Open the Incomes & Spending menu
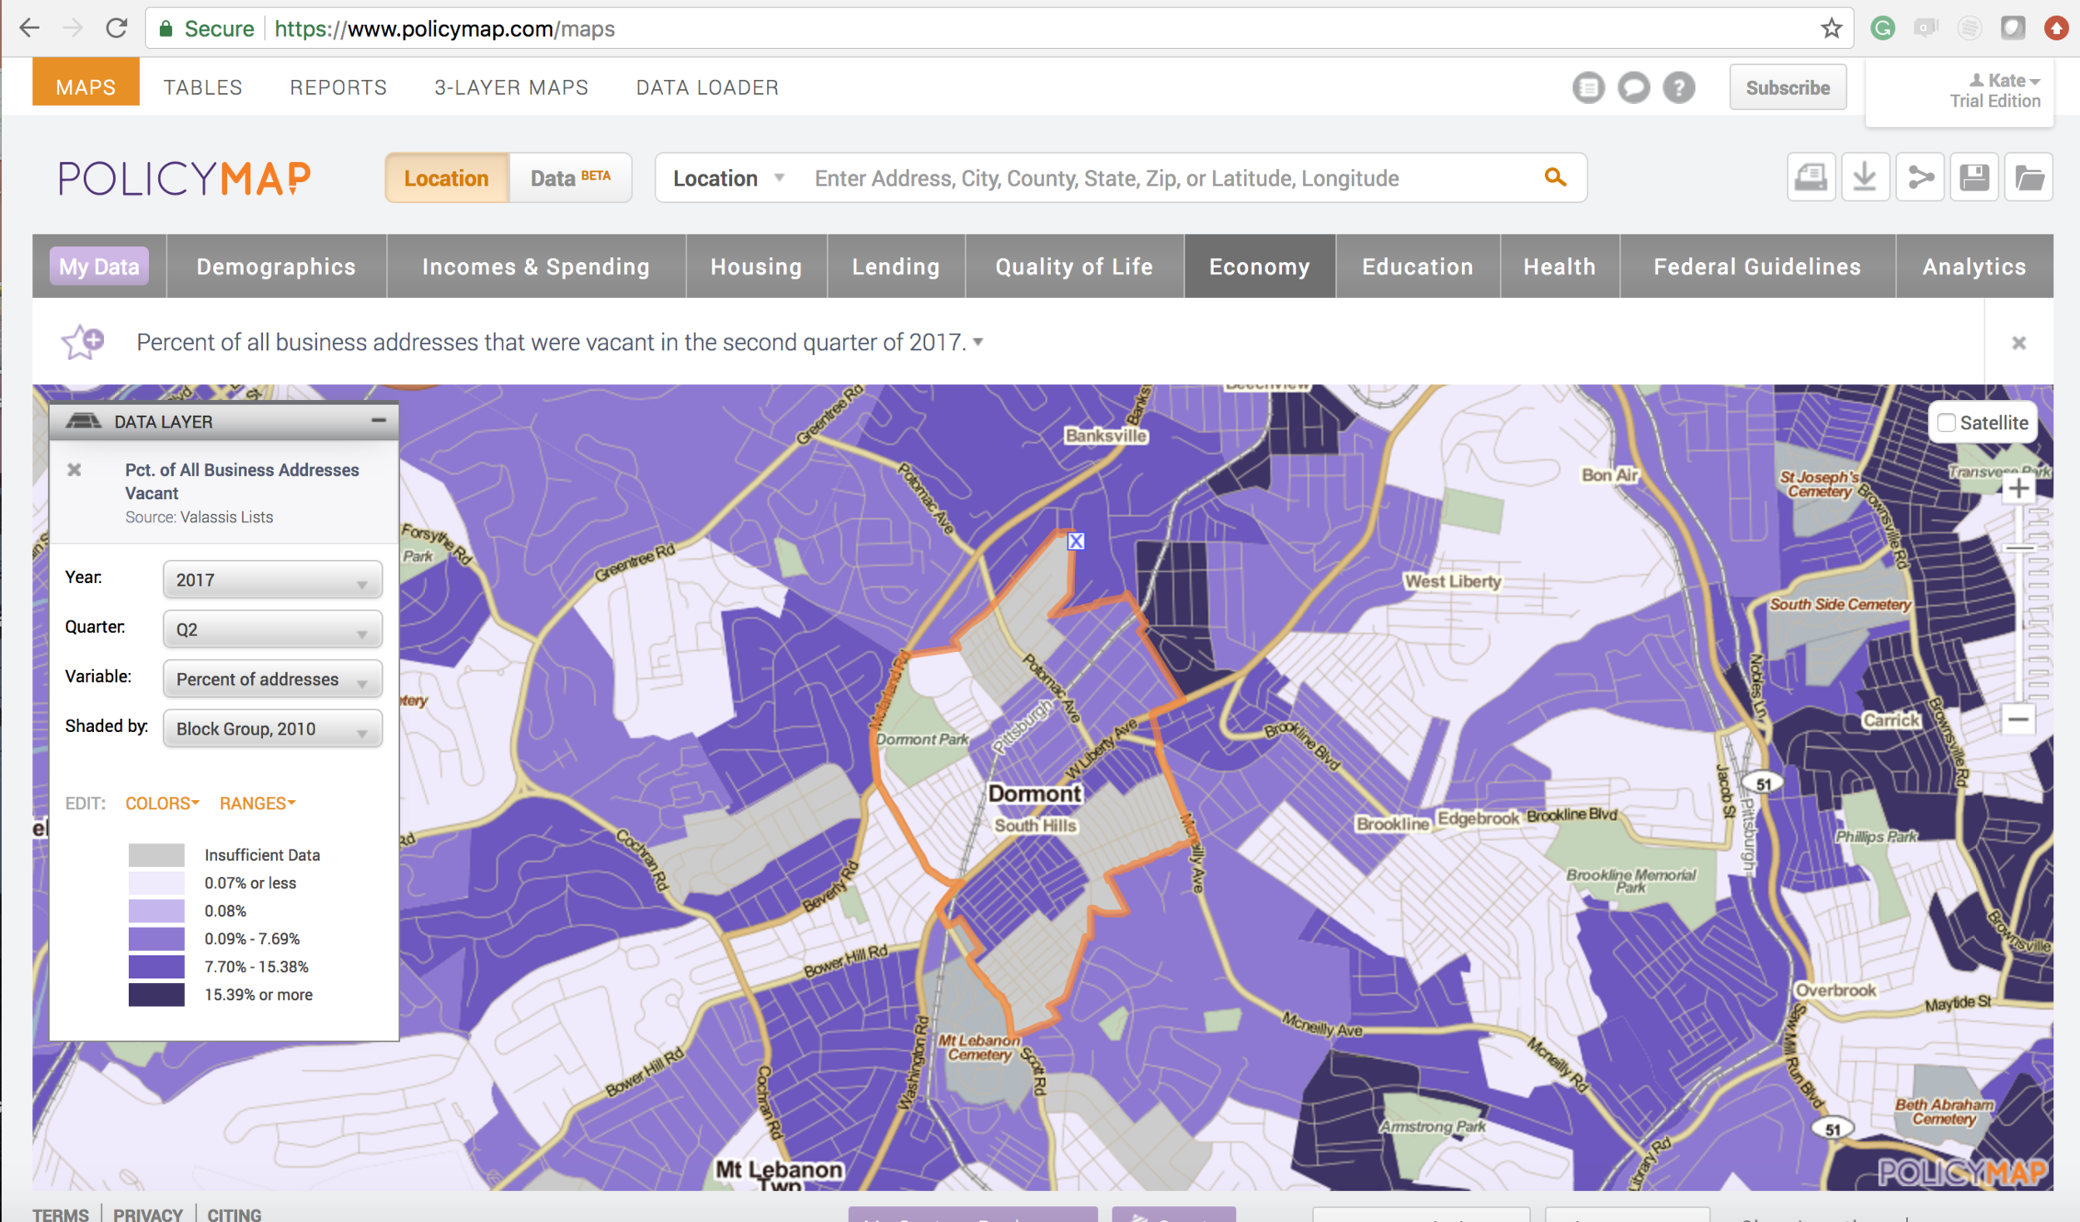 (x=536, y=266)
